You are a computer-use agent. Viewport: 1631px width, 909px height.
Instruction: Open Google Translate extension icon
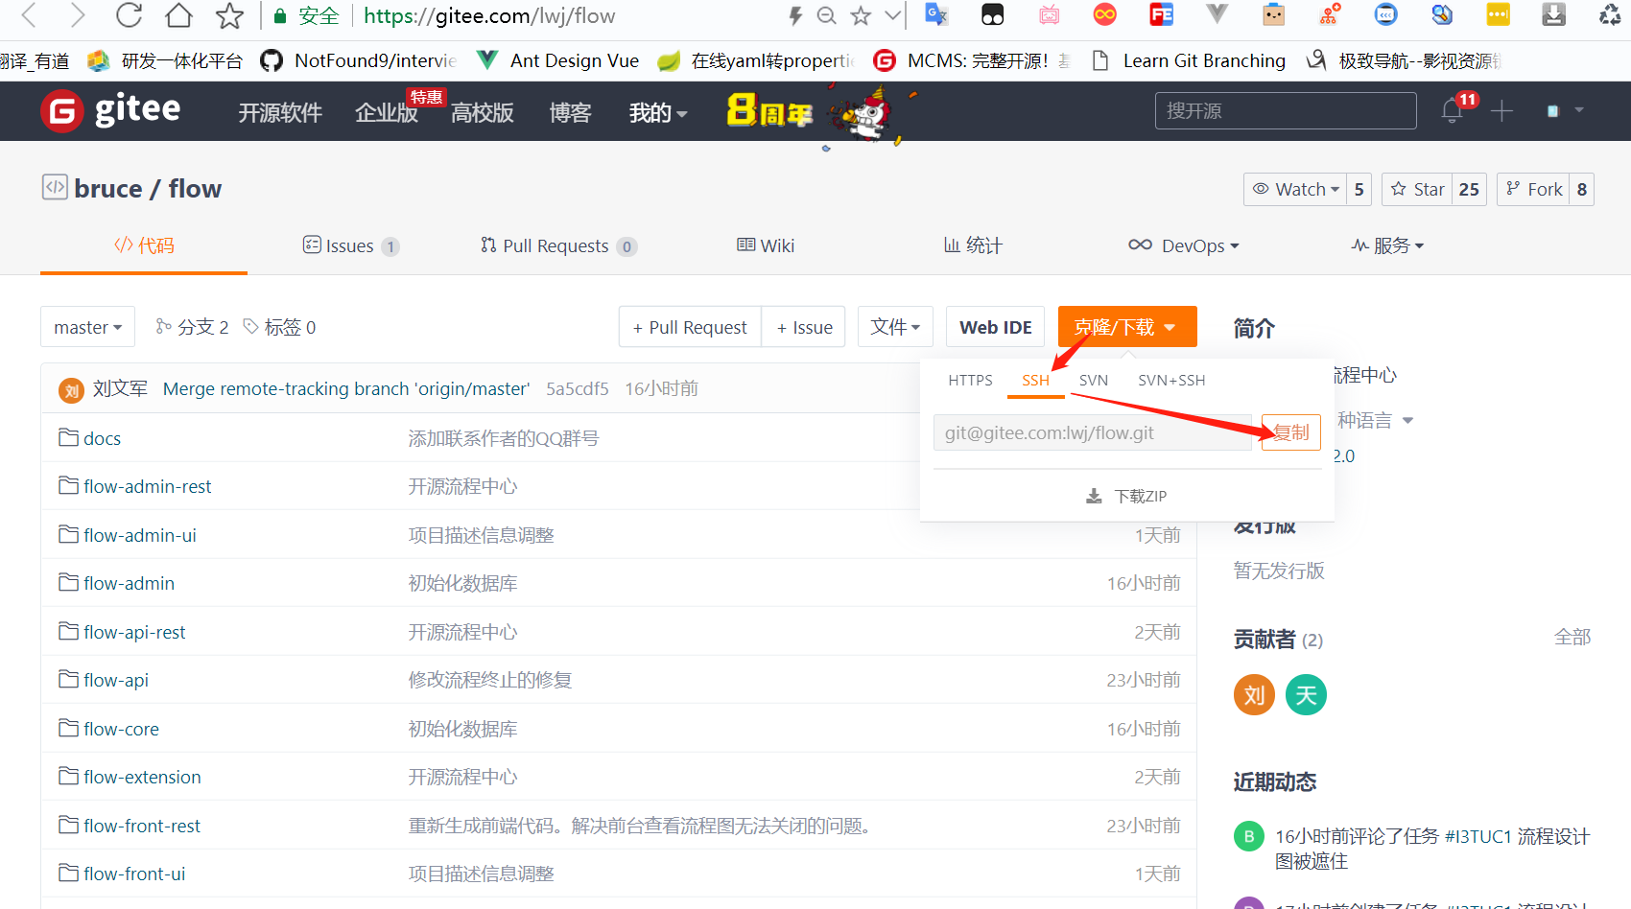(x=936, y=14)
